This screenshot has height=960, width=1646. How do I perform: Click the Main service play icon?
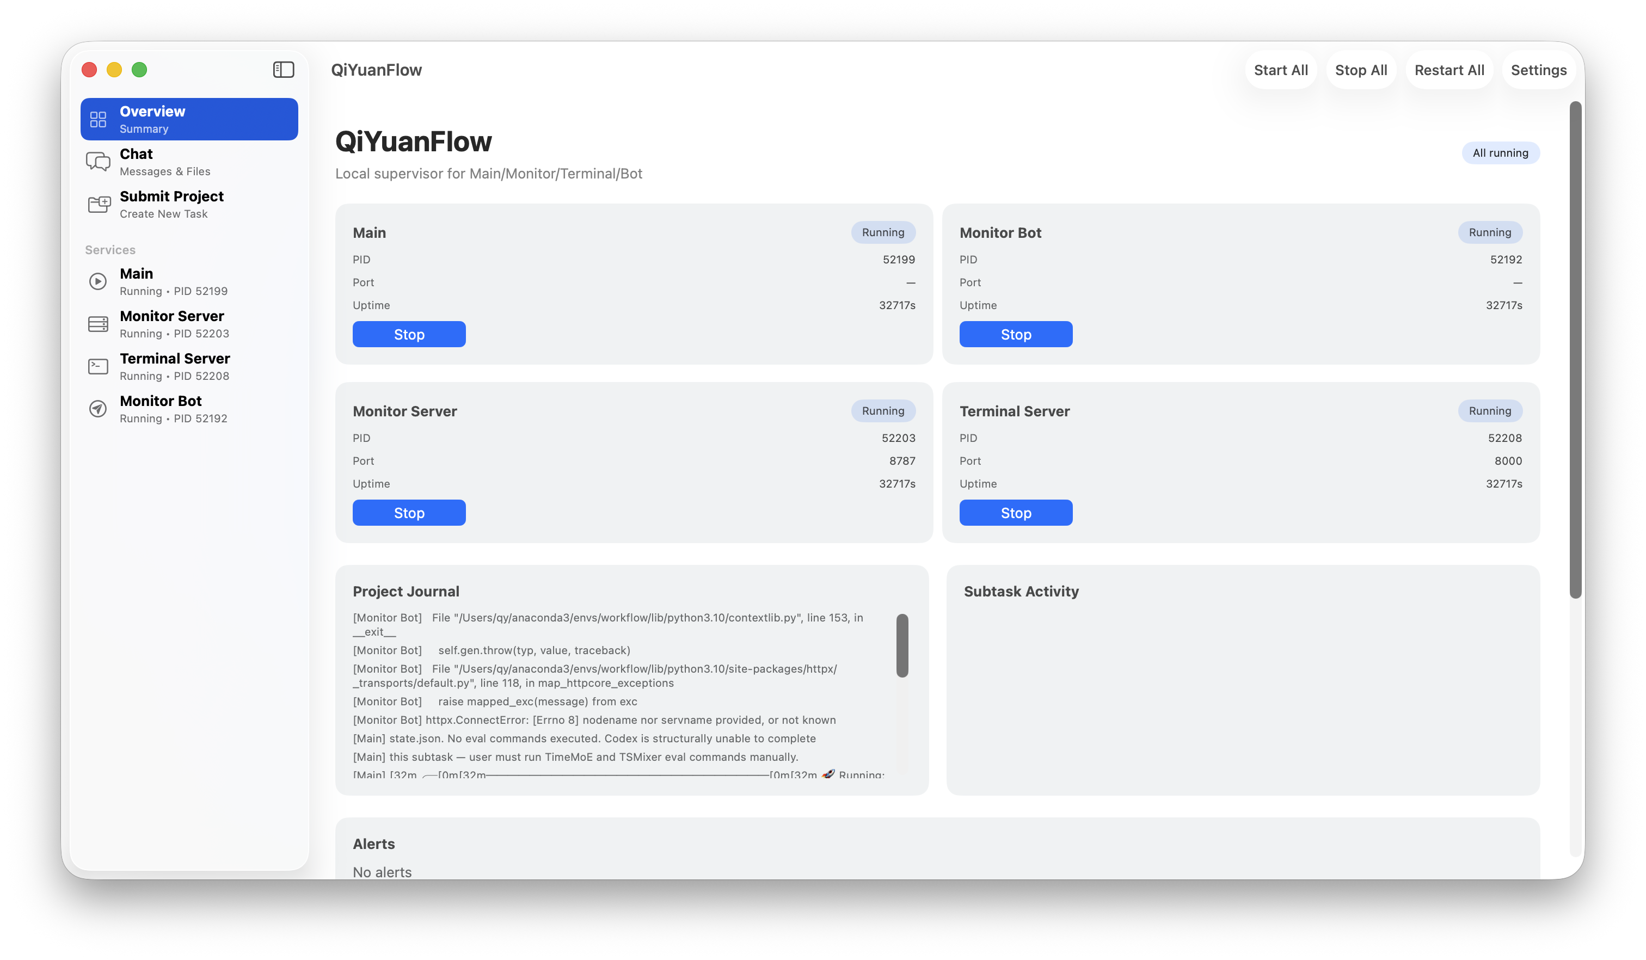tap(98, 281)
